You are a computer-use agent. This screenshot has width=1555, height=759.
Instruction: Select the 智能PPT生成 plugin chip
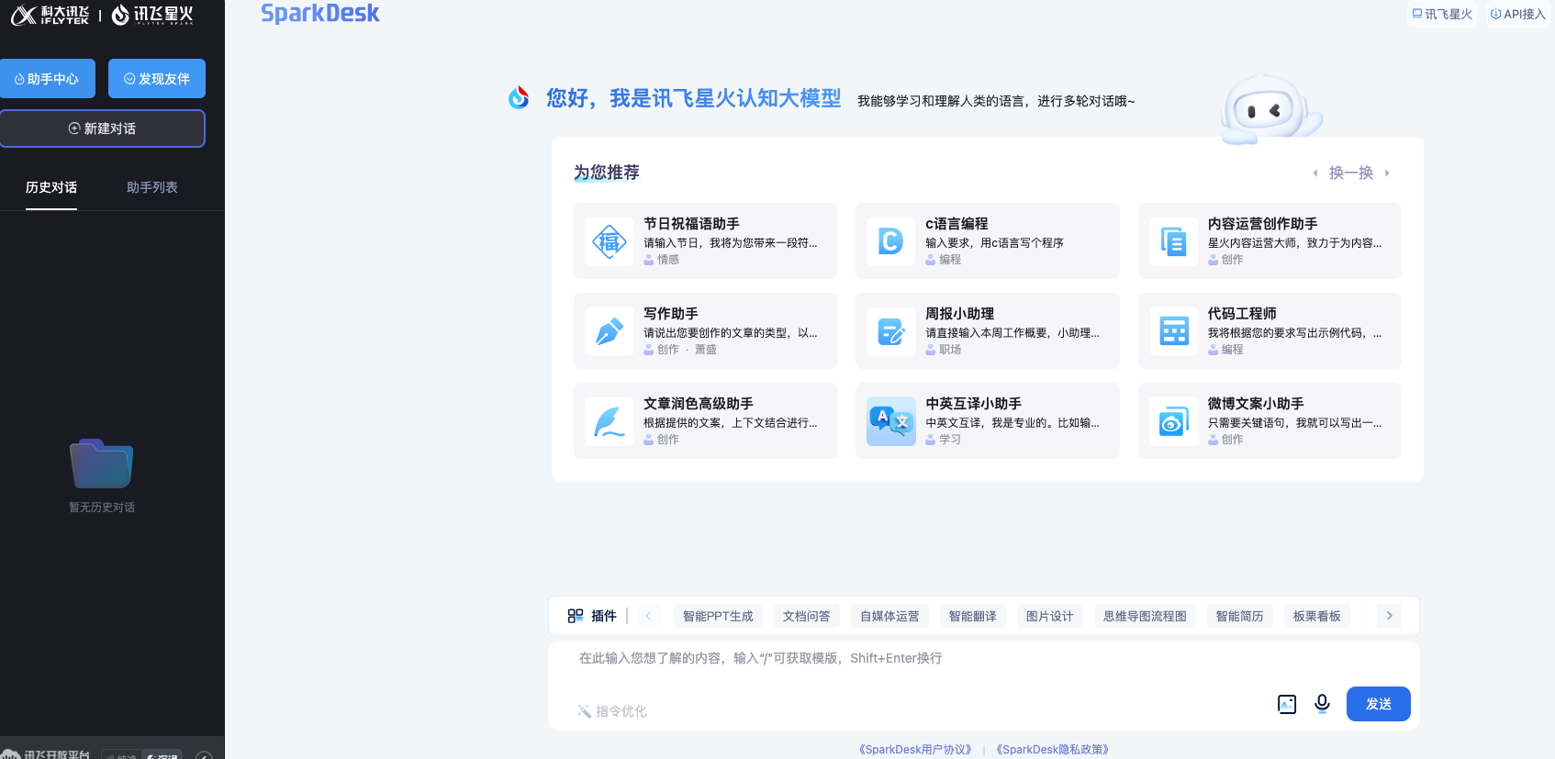pyautogui.click(x=718, y=616)
